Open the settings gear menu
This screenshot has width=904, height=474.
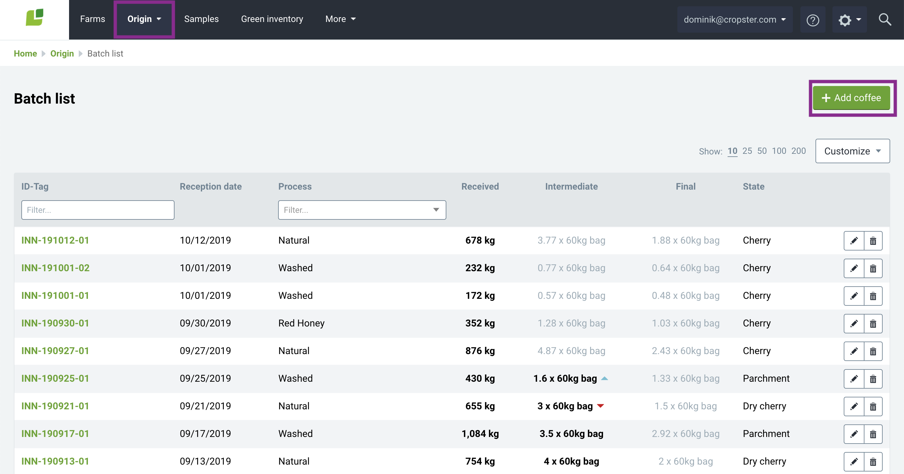pyautogui.click(x=849, y=20)
